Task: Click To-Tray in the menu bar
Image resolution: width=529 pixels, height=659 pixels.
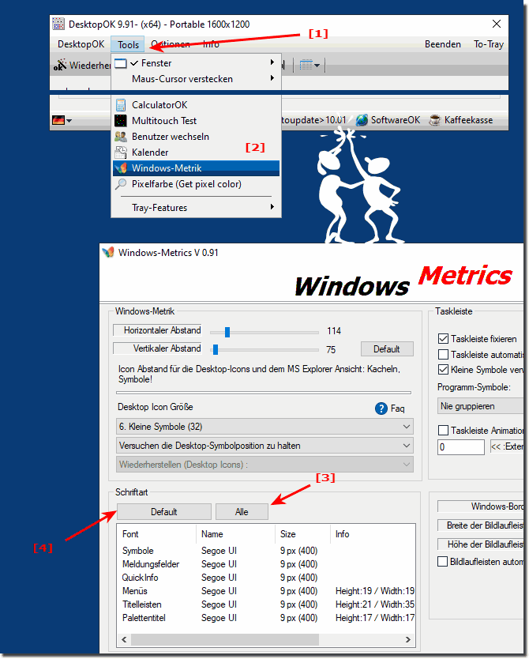Action: (x=488, y=44)
